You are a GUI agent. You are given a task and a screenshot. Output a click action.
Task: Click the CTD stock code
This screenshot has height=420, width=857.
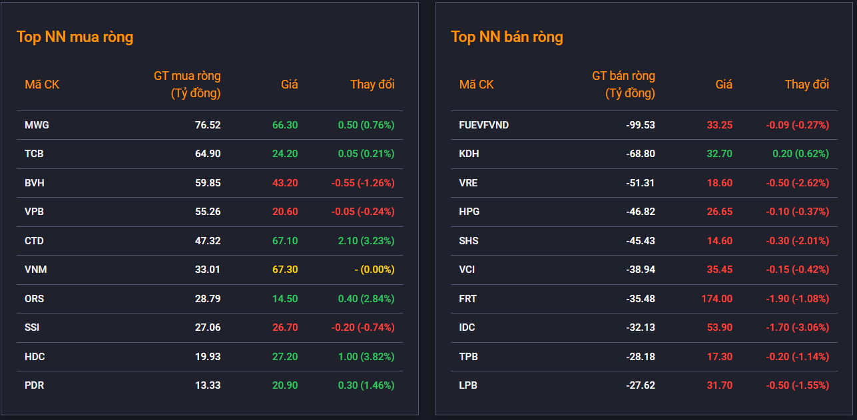pyautogui.click(x=34, y=241)
